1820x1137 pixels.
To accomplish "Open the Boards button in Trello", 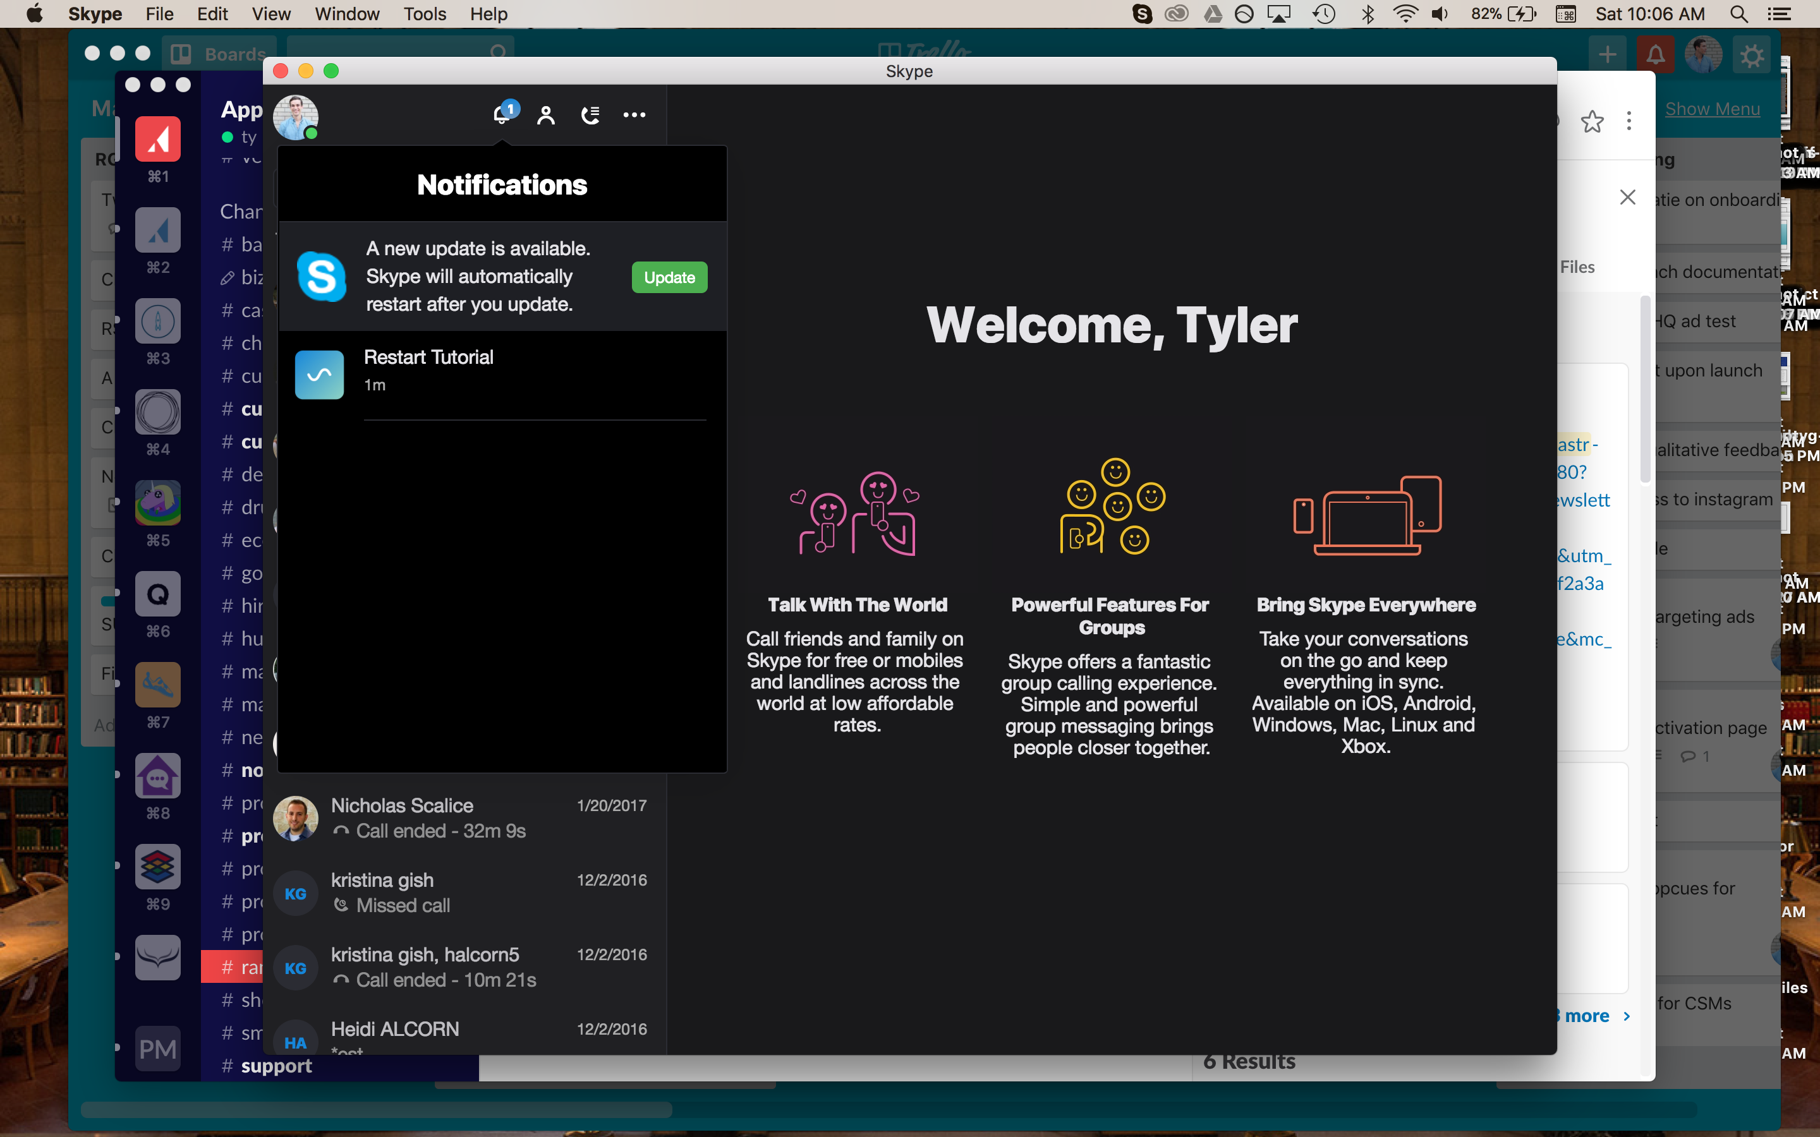I will (219, 54).
